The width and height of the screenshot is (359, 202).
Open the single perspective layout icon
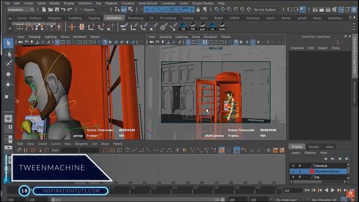click(8, 118)
